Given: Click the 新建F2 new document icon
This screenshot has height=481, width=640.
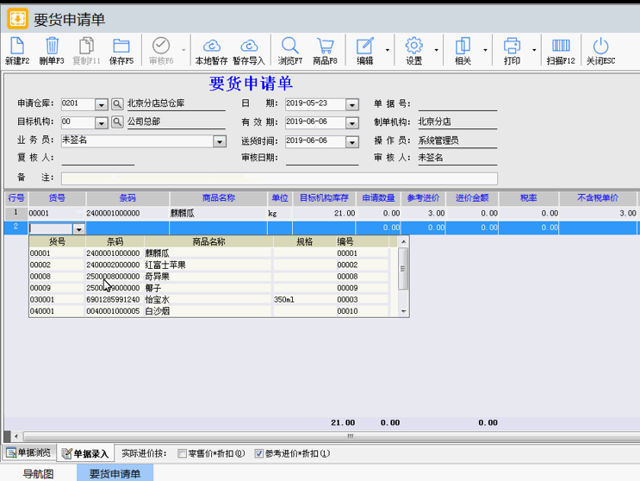Looking at the screenshot, I should [17, 48].
